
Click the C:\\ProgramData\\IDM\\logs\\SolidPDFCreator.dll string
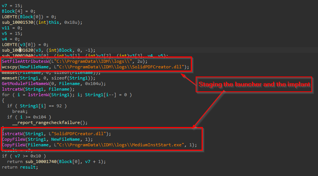pos(119,67)
